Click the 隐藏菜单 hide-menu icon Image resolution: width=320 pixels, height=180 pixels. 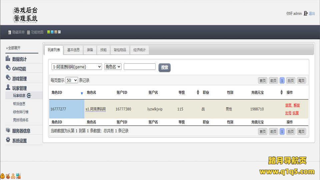[x=10, y=32]
